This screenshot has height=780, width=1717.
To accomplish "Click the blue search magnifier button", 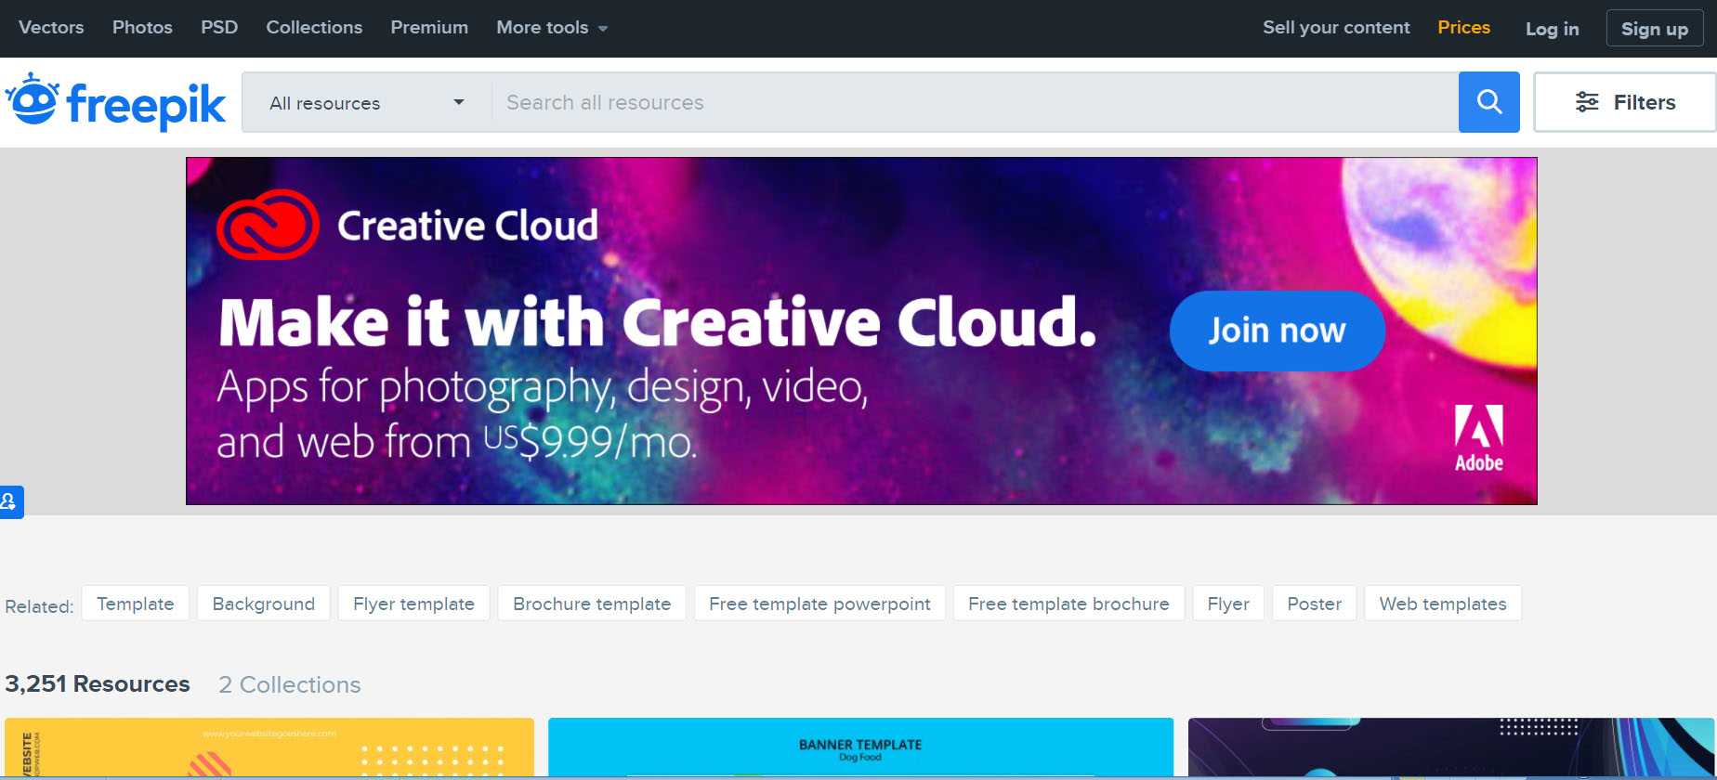I will [1488, 102].
